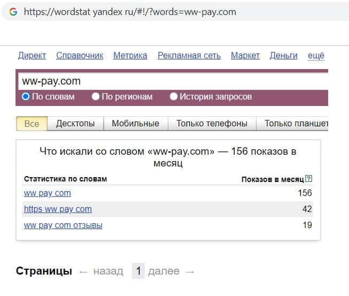The image size is (349, 296).
Task: Open the ww pay com отзывы keyword link
Action: [x=63, y=225]
